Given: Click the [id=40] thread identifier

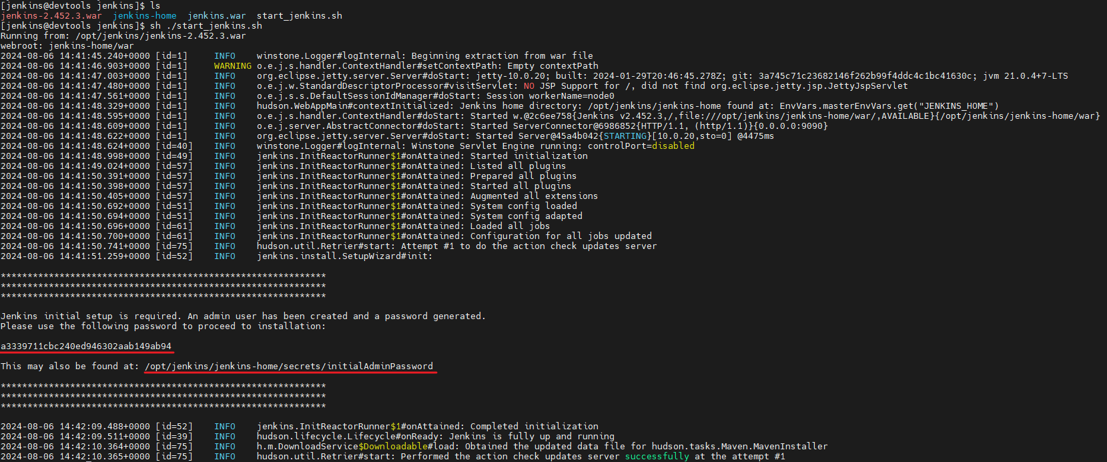Looking at the screenshot, I should [174, 146].
